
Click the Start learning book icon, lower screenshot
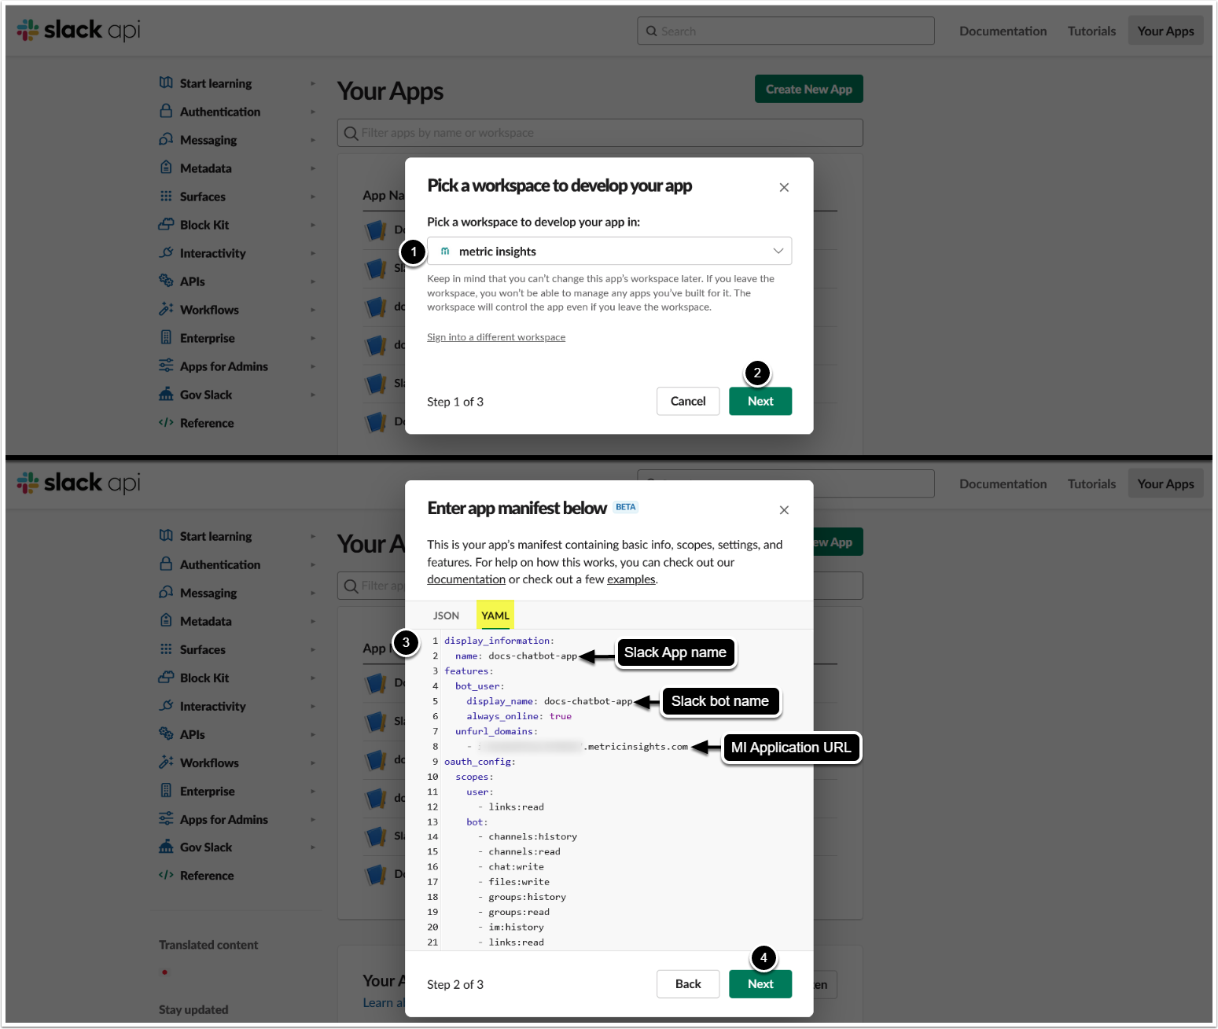click(x=166, y=535)
